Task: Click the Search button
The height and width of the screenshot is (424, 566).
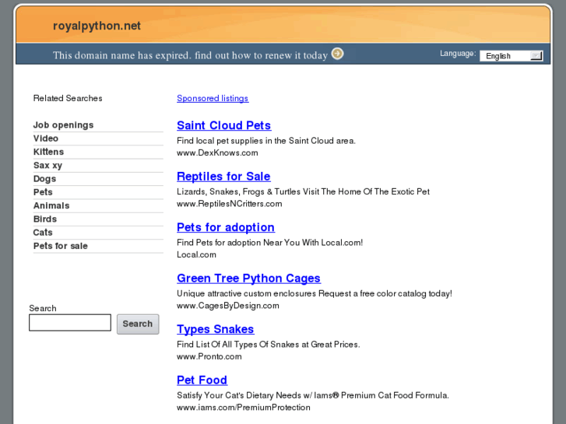Action: coord(138,324)
